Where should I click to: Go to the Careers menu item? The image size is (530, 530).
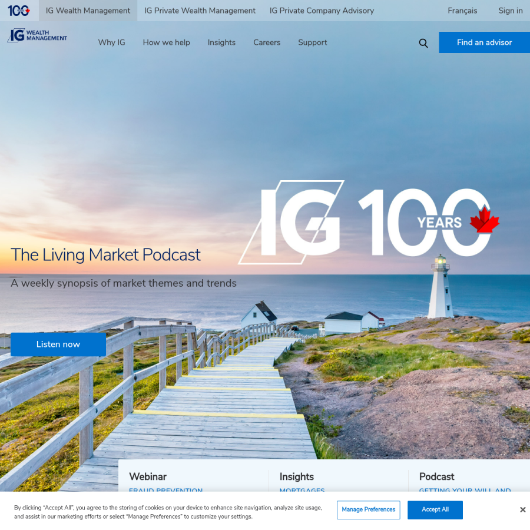267,42
